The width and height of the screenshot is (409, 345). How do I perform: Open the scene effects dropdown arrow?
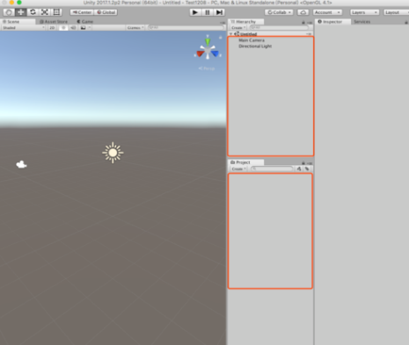point(90,28)
